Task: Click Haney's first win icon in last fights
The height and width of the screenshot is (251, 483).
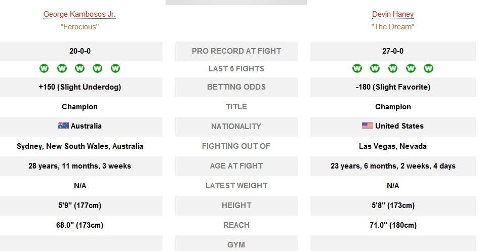Action: point(357,68)
